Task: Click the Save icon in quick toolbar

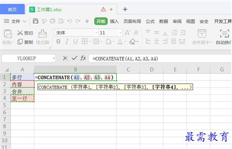Action: pos(36,21)
